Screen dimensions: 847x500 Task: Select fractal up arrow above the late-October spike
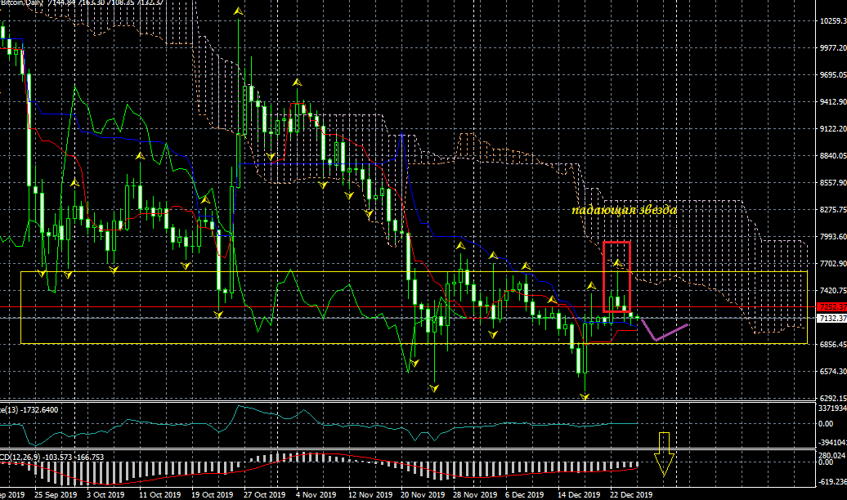click(238, 12)
